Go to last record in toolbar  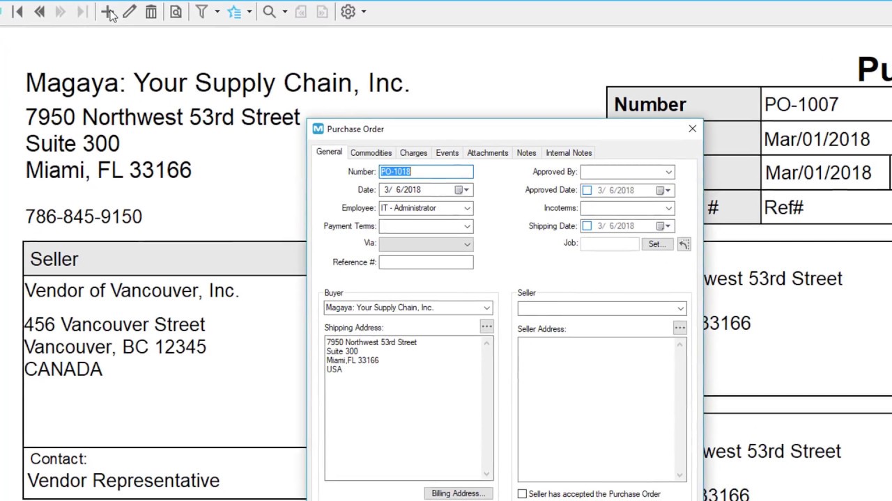[x=82, y=12]
